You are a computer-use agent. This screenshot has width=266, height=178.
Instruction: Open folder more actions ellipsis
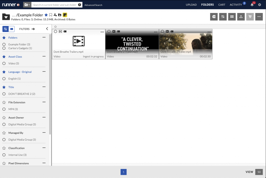coord(259,17)
